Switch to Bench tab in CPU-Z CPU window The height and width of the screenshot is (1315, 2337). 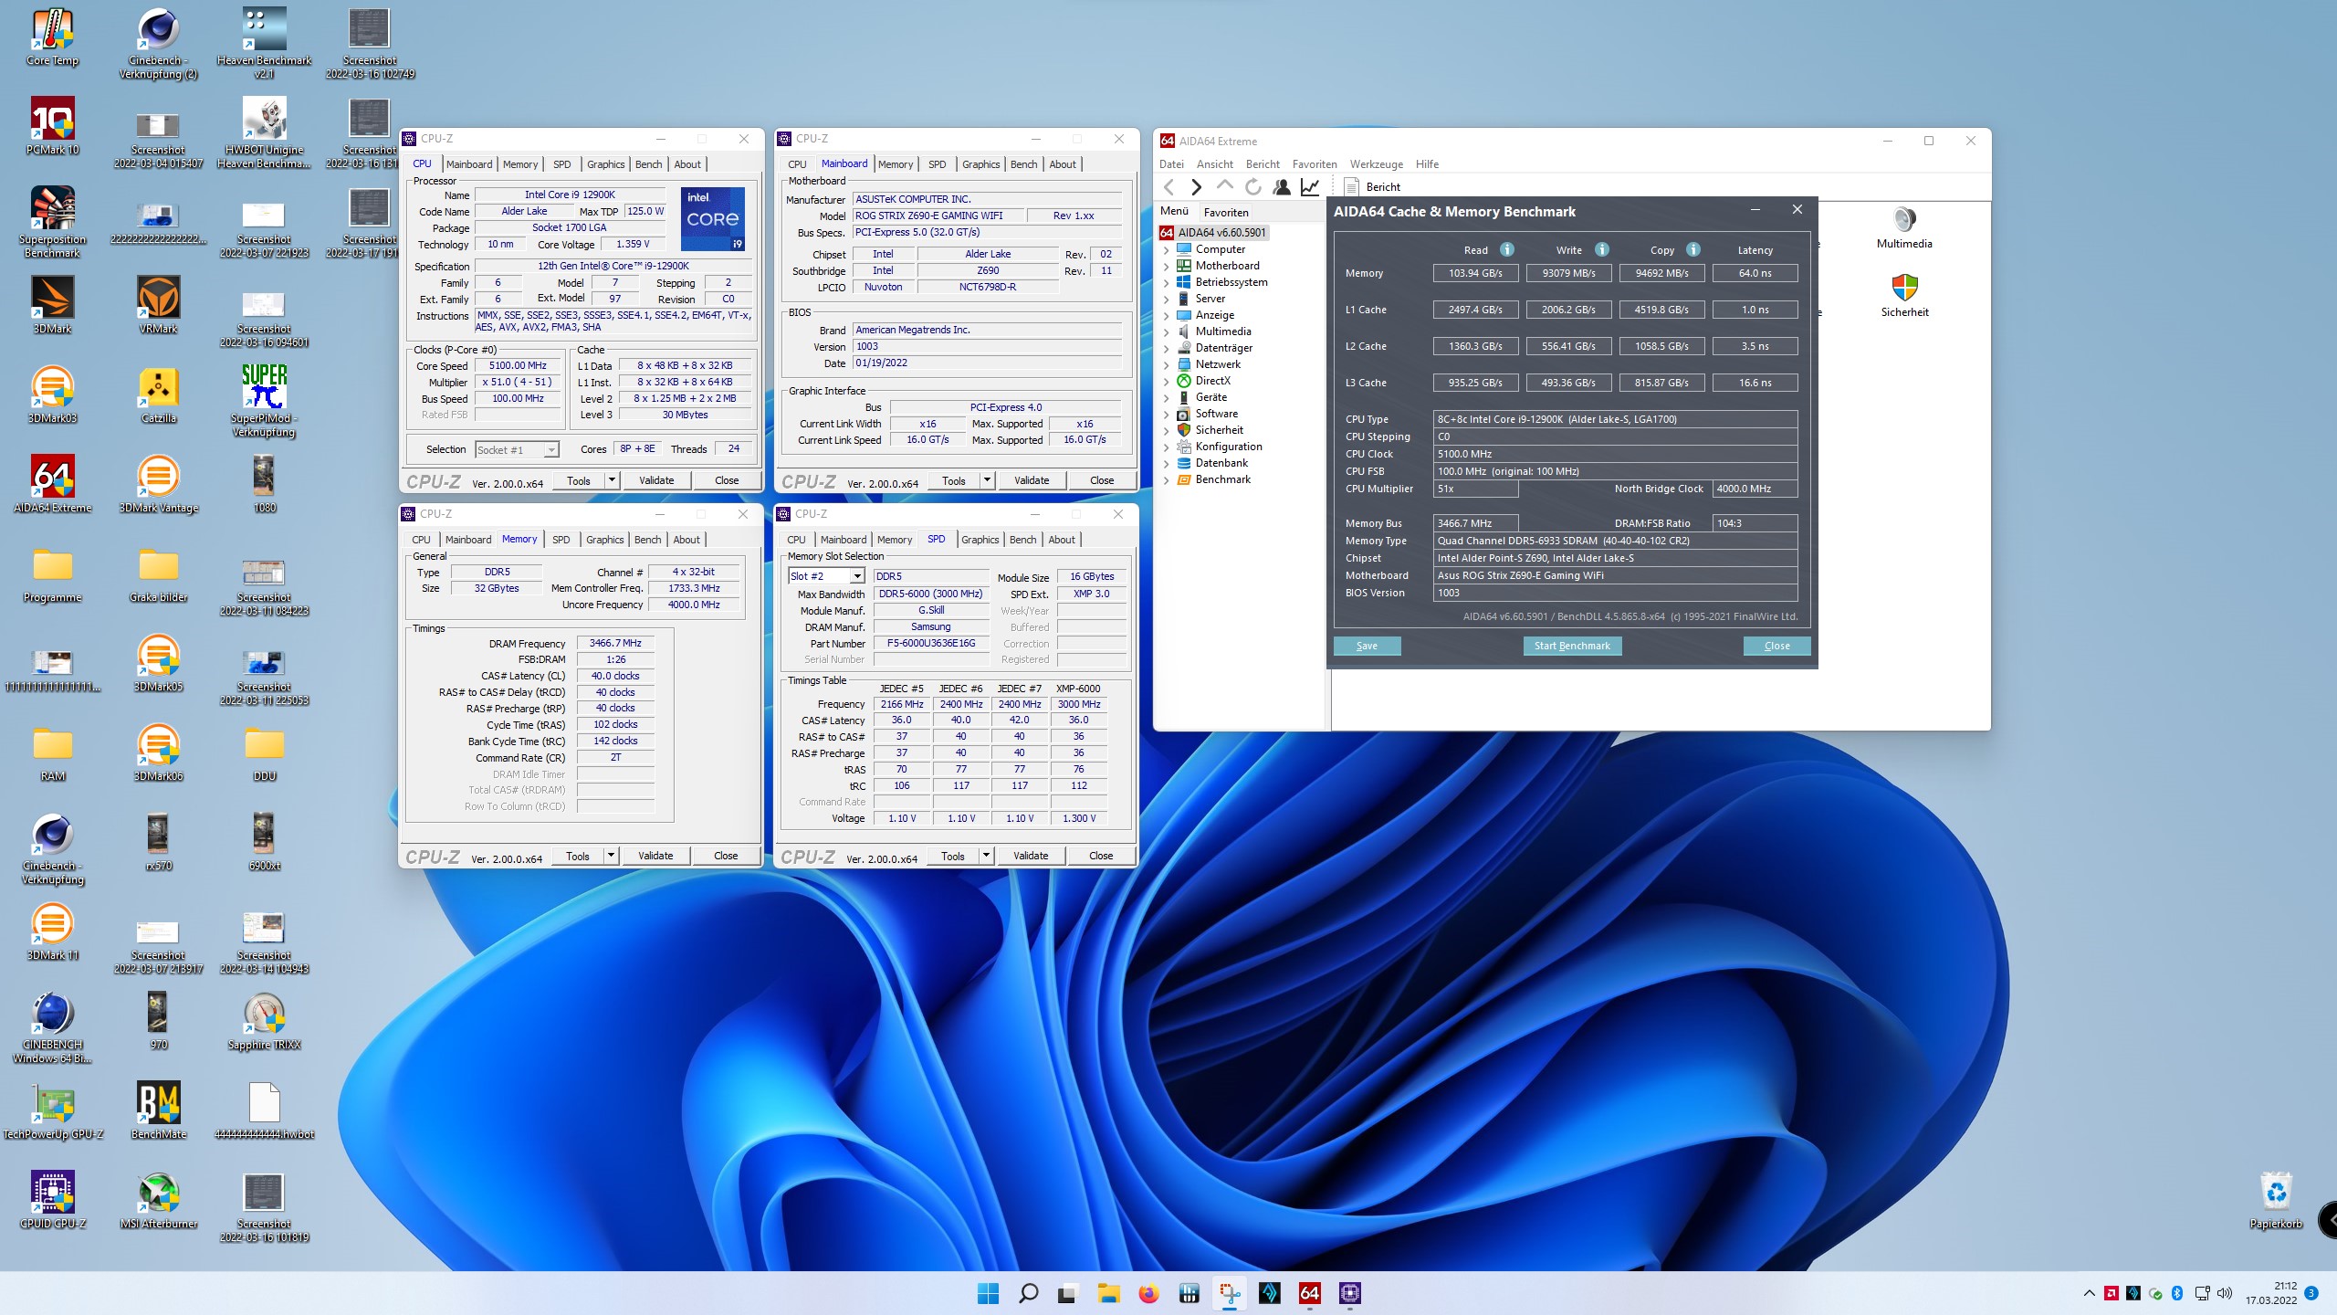[648, 164]
